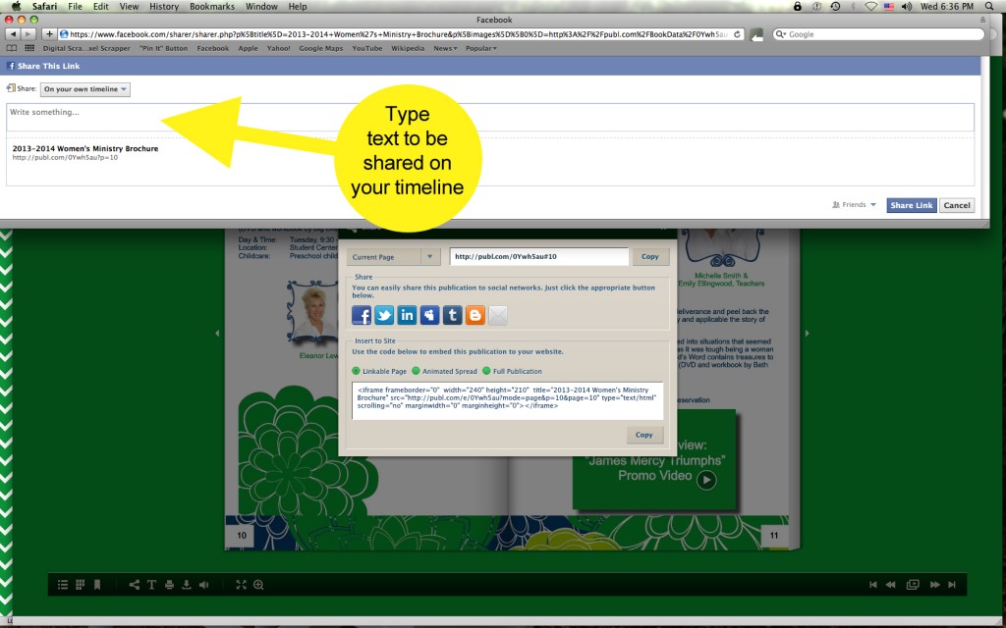Copy the publication URL
The image size is (1006, 628).
tap(650, 256)
